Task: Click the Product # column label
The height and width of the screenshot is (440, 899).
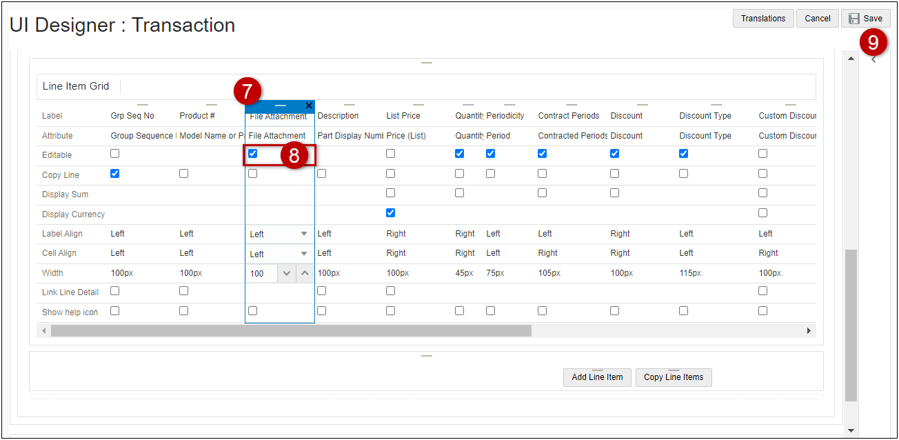Action: (x=197, y=116)
